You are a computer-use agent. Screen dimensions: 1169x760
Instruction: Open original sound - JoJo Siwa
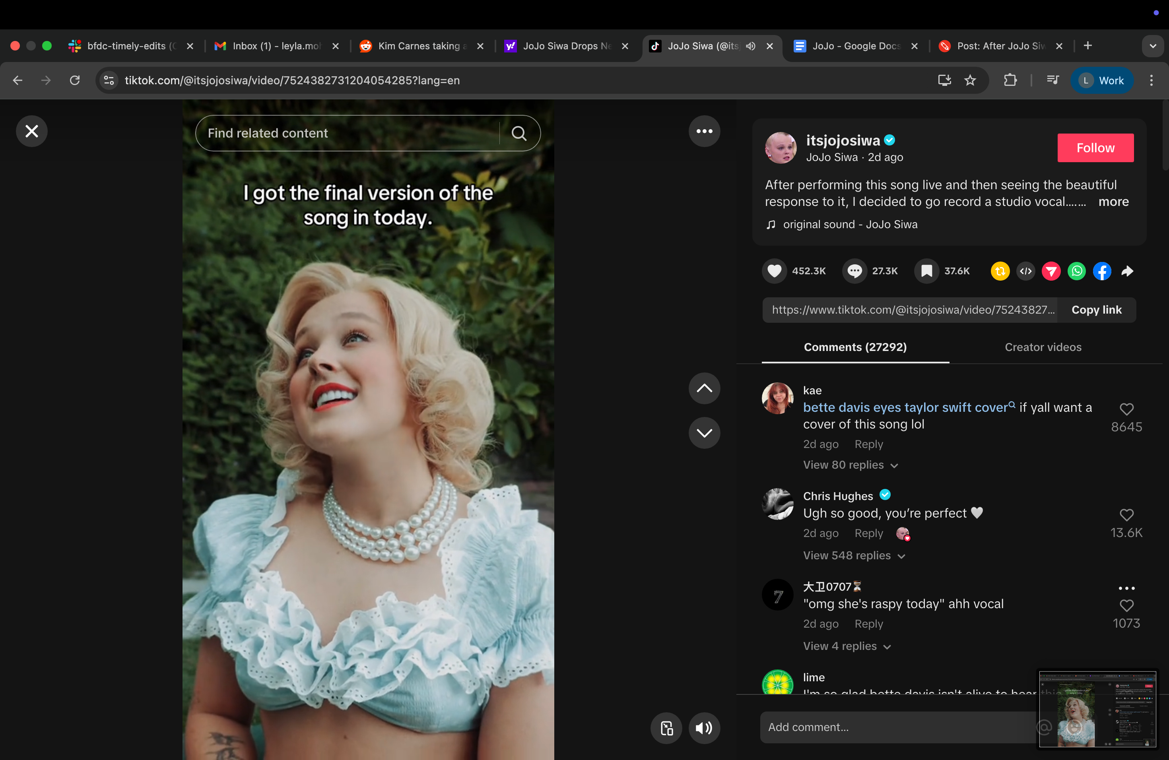coord(850,224)
